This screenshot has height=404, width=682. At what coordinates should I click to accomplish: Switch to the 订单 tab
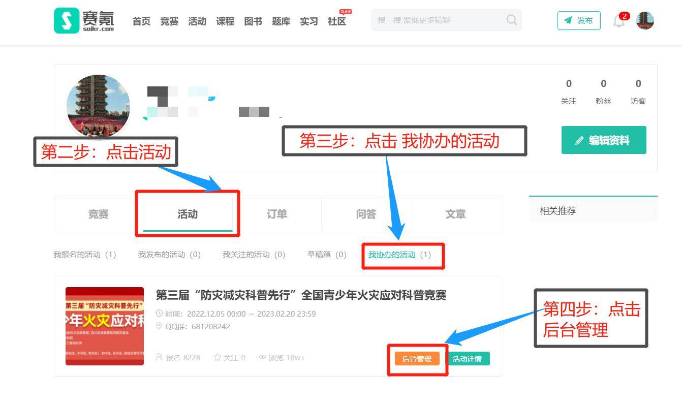point(277,214)
